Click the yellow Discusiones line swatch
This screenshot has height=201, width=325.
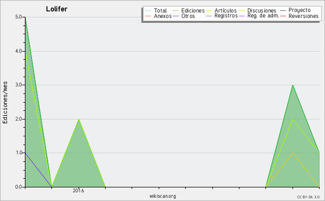pos(242,10)
